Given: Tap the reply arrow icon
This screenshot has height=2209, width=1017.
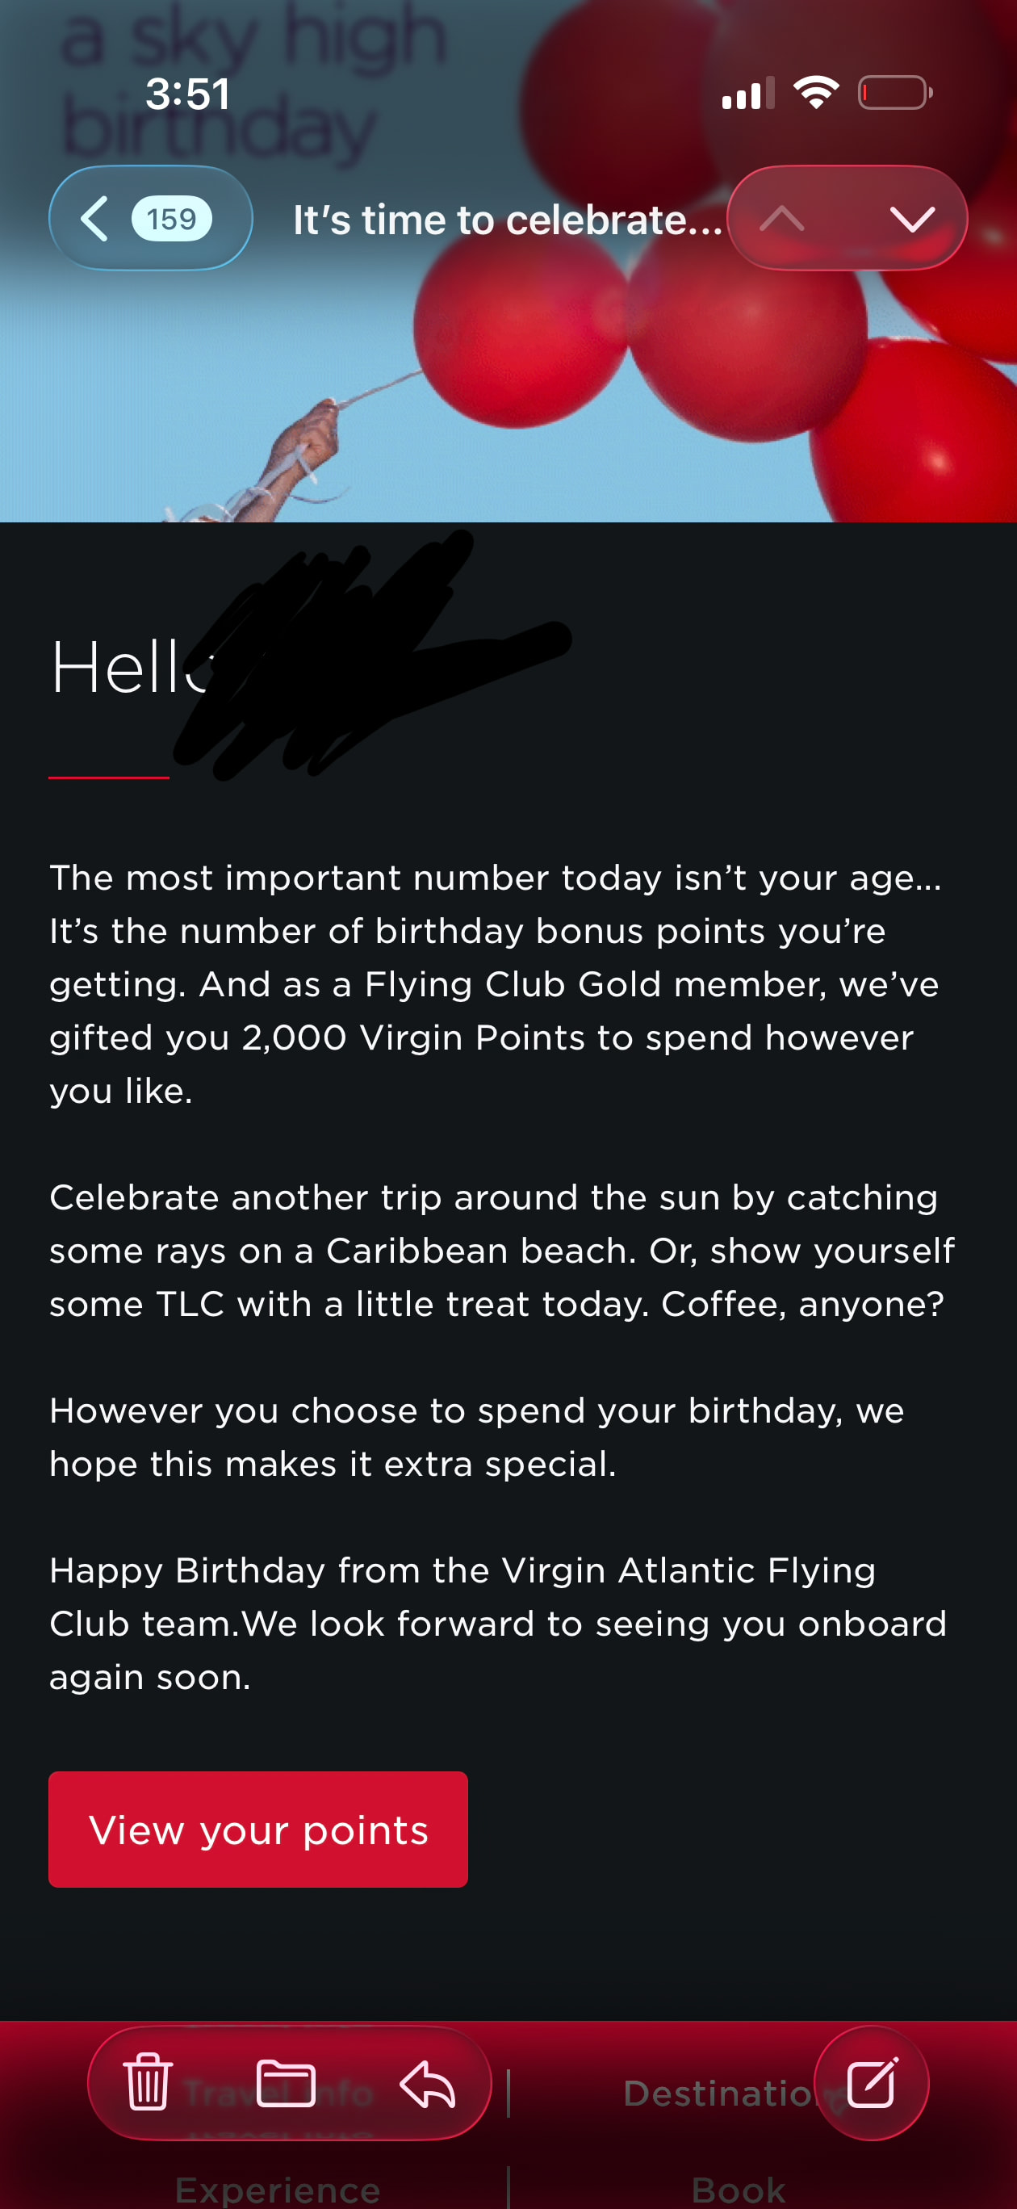Looking at the screenshot, I should (x=427, y=2084).
